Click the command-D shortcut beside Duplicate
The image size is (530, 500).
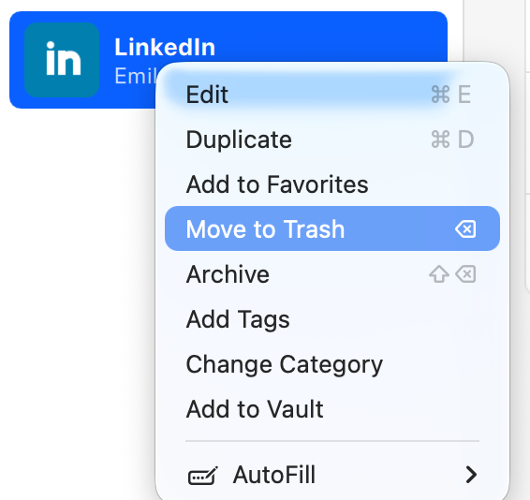(x=452, y=140)
